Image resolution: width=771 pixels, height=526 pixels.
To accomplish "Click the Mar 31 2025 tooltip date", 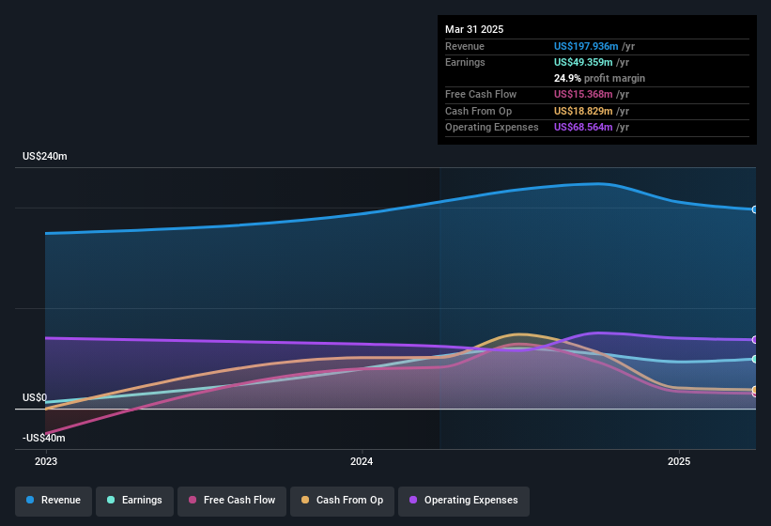I will pyautogui.click(x=474, y=29).
